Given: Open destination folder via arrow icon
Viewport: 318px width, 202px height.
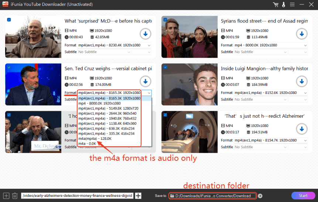Looking at the screenshot, I should (260, 196).
